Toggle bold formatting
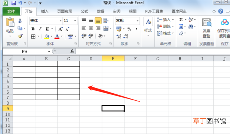230x134 pixels. click(x=33, y=29)
